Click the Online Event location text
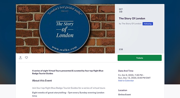This screenshot has width=180, height=98. [x=124, y=95]
